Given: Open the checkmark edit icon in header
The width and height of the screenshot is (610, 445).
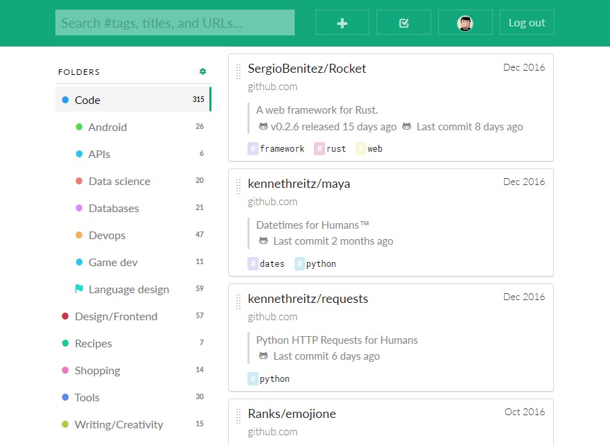Looking at the screenshot, I should coord(403,23).
